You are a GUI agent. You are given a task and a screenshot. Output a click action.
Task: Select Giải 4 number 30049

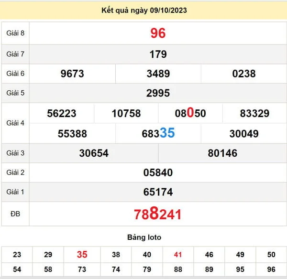coord(243,134)
